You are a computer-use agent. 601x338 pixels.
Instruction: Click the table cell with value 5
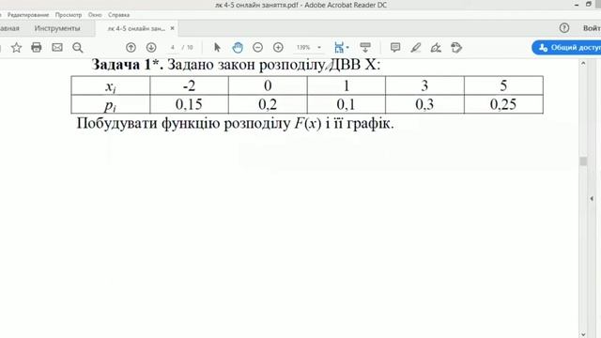point(503,85)
